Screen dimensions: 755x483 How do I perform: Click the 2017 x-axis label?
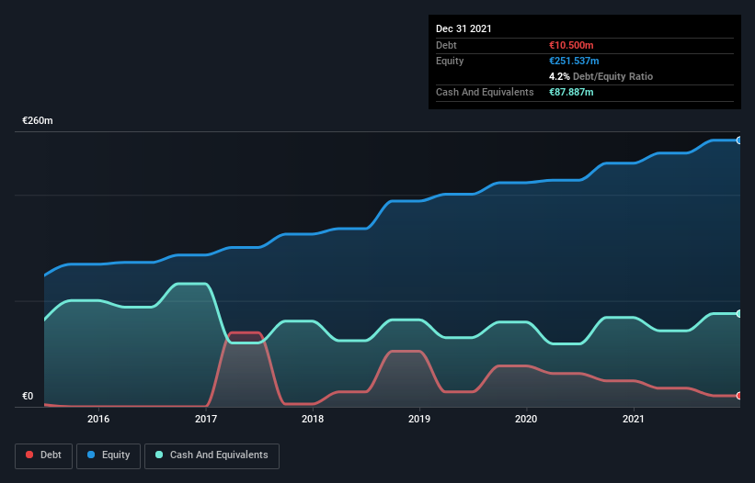coord(206,419)
